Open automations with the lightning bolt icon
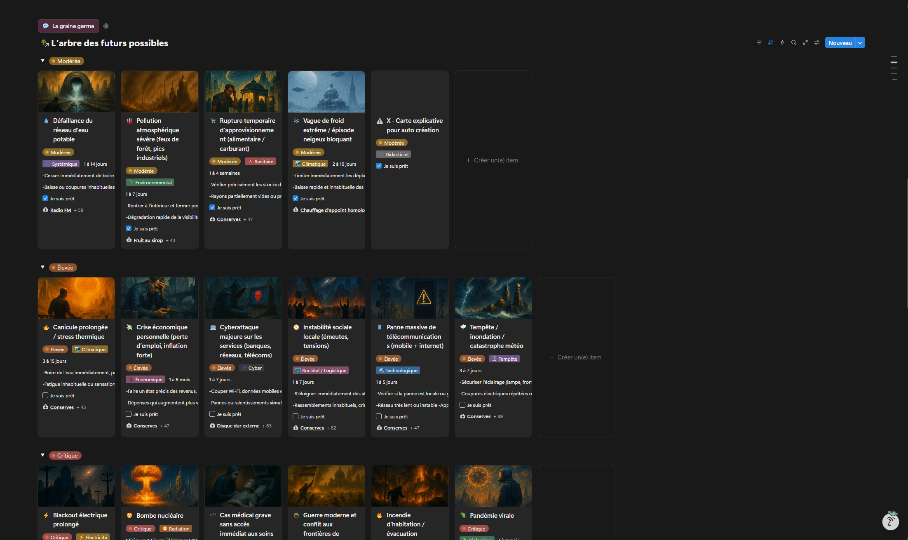 coord(782,43)
